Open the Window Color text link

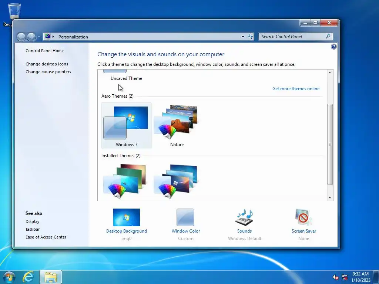click(x=186, y=231)
